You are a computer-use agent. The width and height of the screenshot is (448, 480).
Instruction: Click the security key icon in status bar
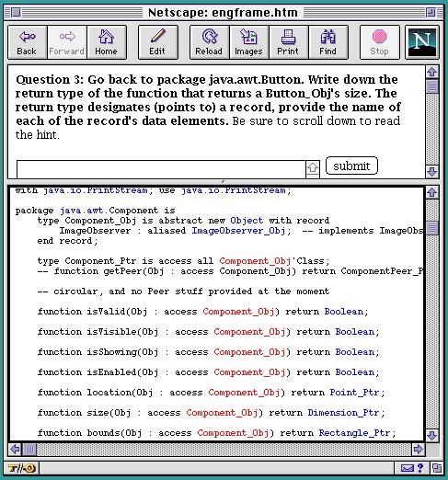21,468
